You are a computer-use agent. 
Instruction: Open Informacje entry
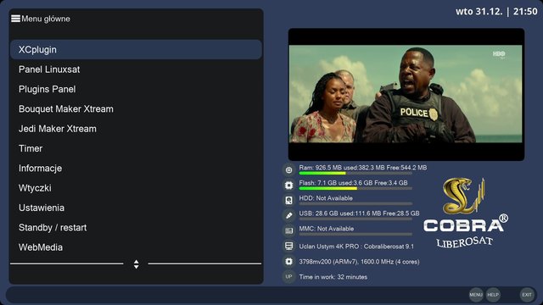pos(136,168)
